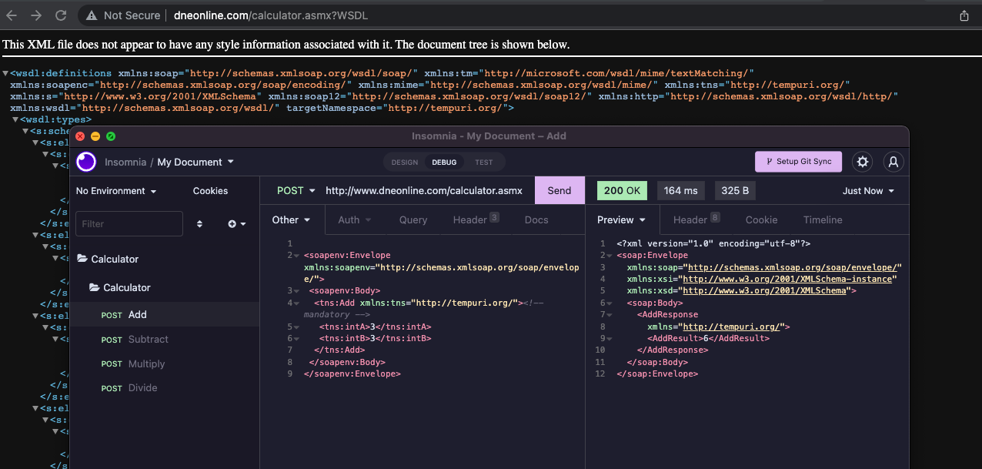Open the Timeline response tab
982x469 pixels.
pos(823,219)
